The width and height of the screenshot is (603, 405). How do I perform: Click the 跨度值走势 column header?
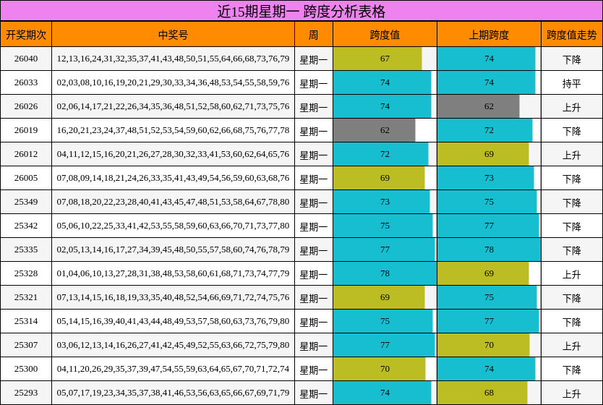(572, 35)
